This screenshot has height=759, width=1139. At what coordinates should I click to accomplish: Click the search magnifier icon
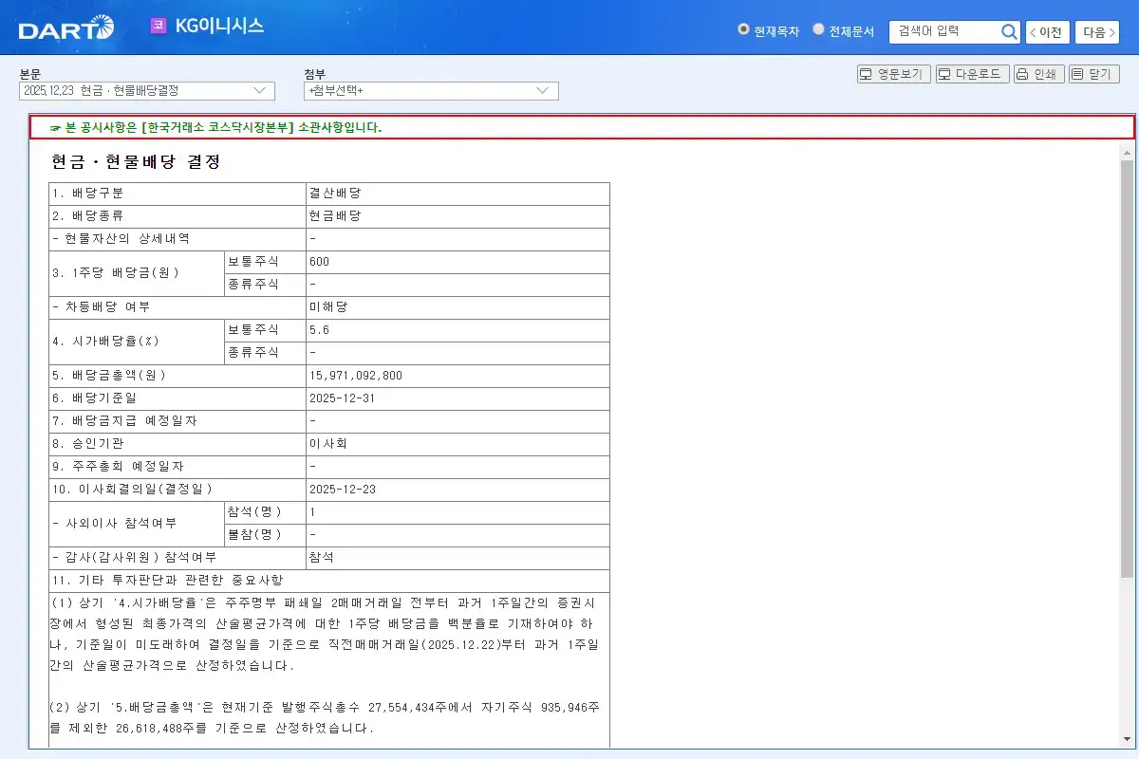tap(1009, 32)
